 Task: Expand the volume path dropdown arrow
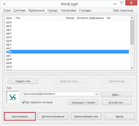point(96,94)
